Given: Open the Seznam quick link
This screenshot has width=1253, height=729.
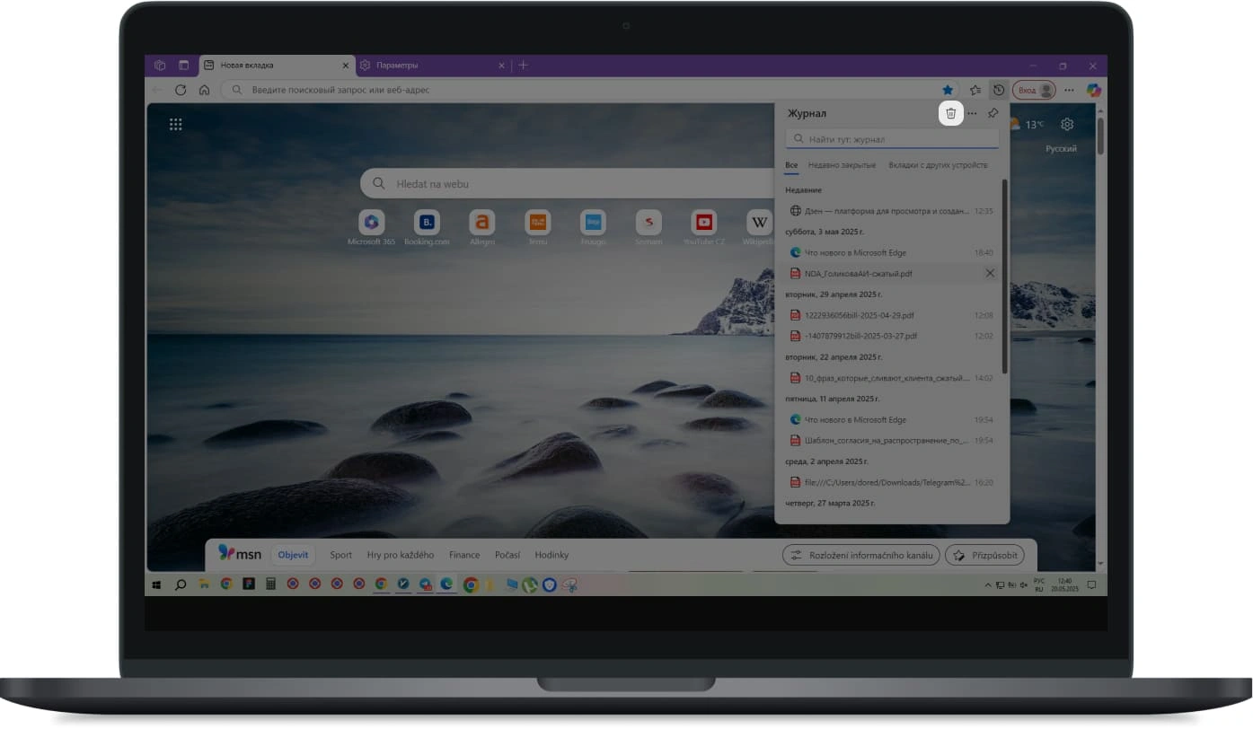Looking at the screenshot, I should click(649, 228).
